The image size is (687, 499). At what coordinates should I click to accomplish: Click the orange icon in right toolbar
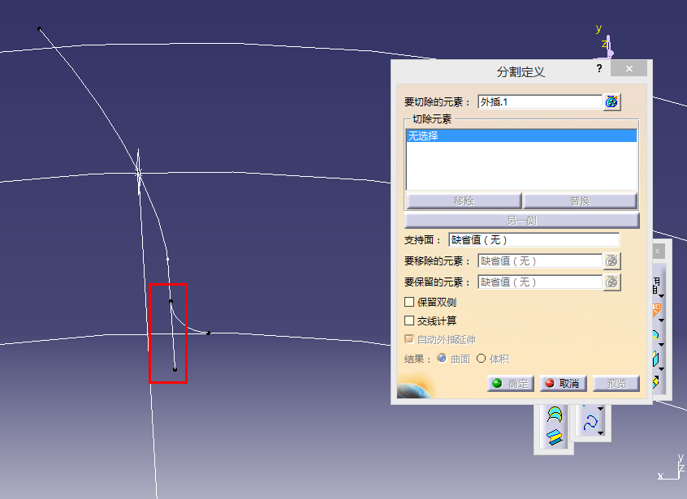point(656,309)
